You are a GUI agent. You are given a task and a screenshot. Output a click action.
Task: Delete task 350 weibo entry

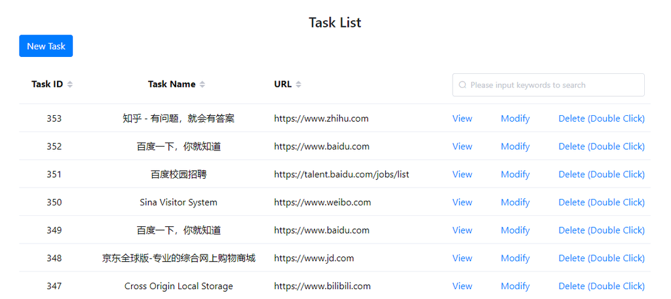pos(602,202)
